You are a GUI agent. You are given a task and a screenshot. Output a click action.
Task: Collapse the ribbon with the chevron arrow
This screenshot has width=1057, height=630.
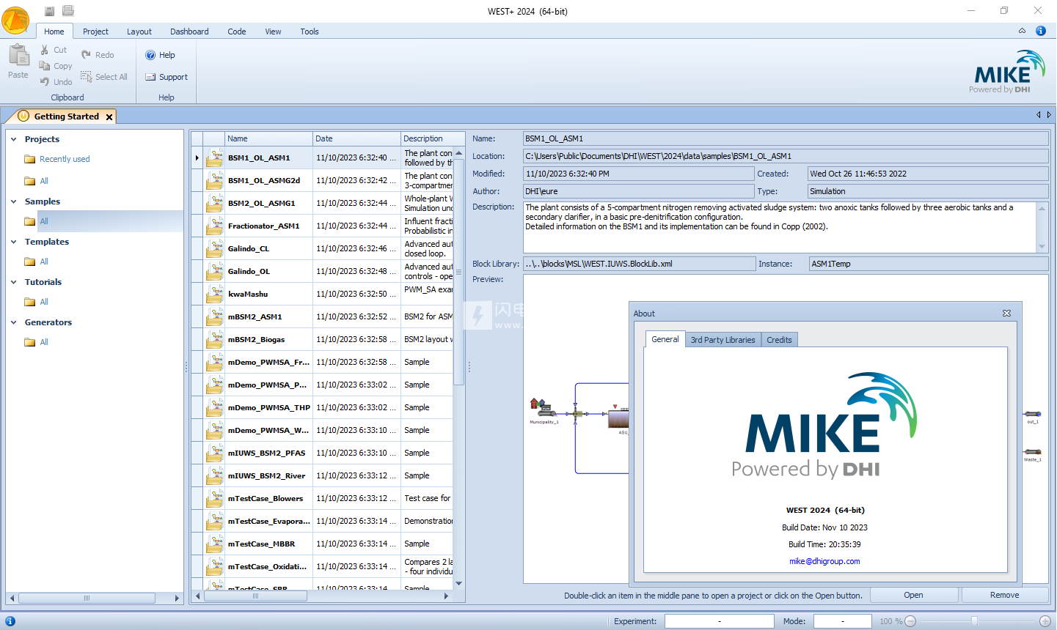pos(1022,31)
